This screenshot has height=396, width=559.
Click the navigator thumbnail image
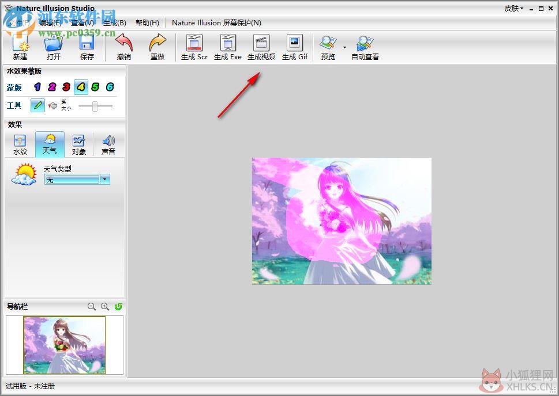pyautogui.click(x=65, y=345)
